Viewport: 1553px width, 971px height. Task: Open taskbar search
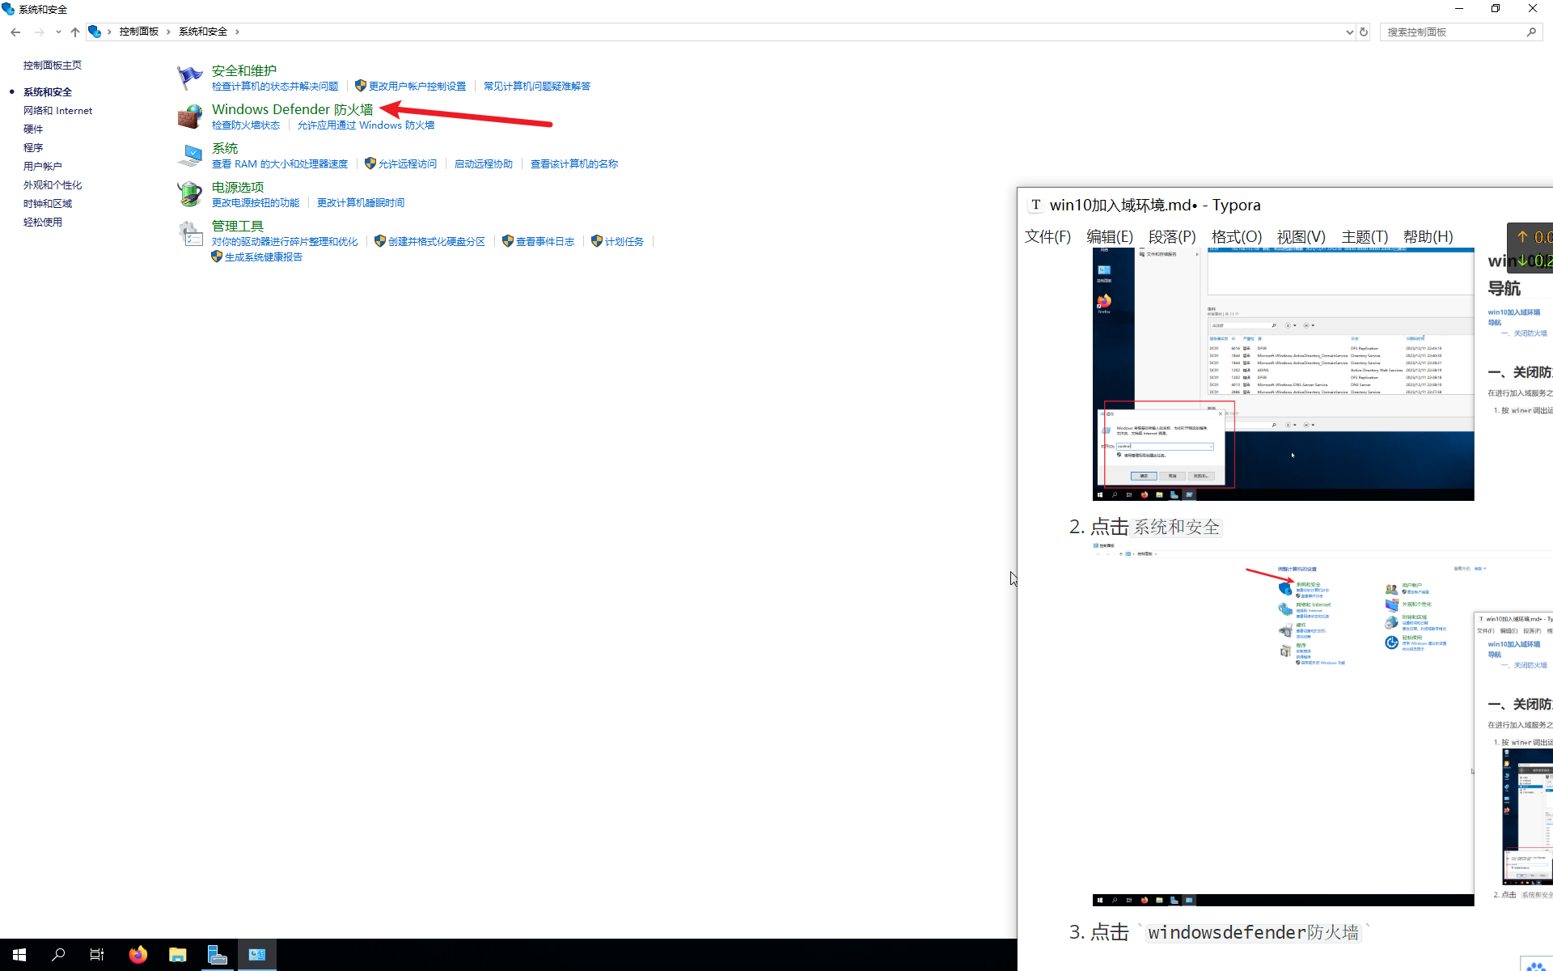[58, 955]
